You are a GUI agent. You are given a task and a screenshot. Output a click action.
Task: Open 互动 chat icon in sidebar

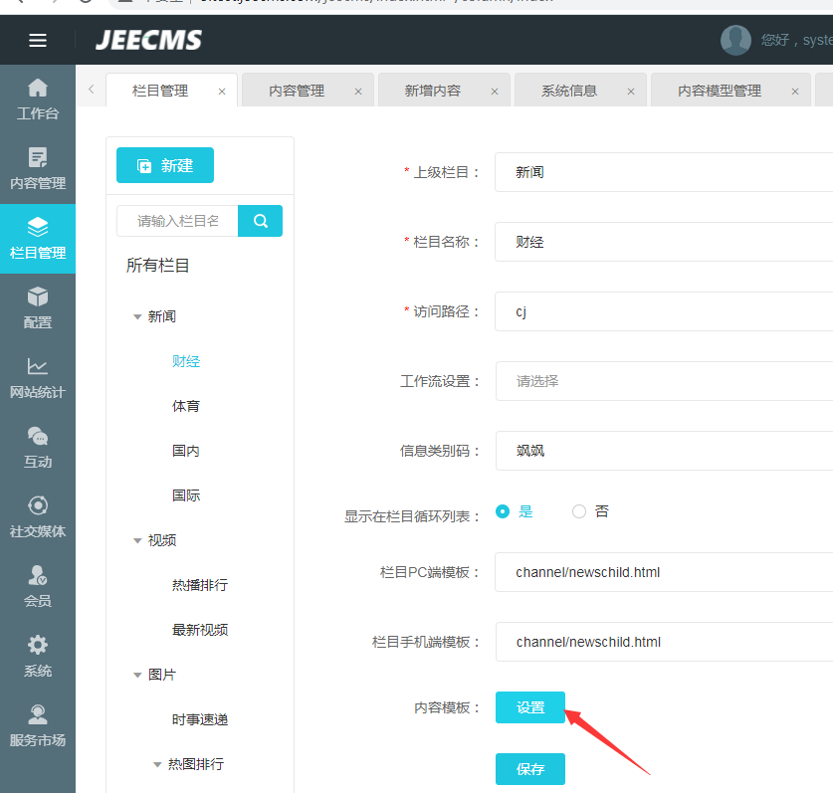38,447
